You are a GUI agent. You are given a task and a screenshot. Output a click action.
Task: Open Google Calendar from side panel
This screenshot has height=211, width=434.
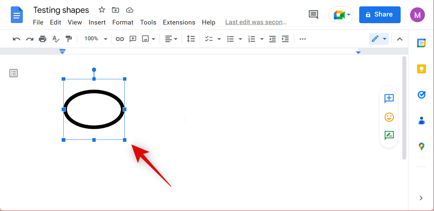pyautogui.click(x=421, y=43)
